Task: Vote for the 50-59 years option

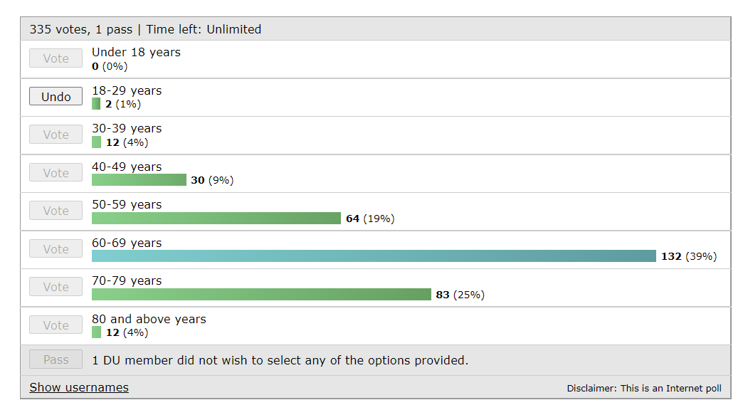Action: click(56, 211)
